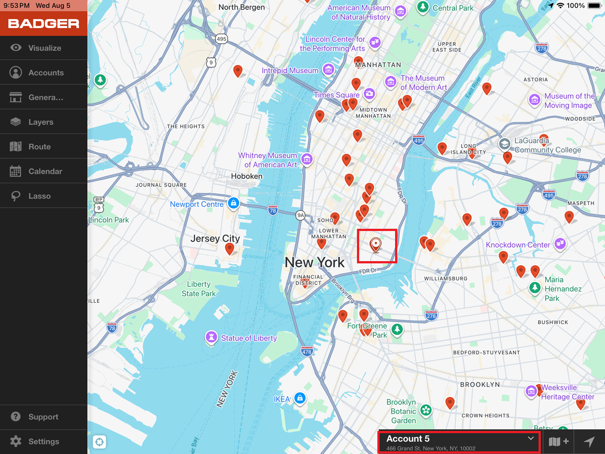The image size is (605, 454).
Task: Tap the map-plus icon in the bottom bar
Action: (x=558, y=442)
